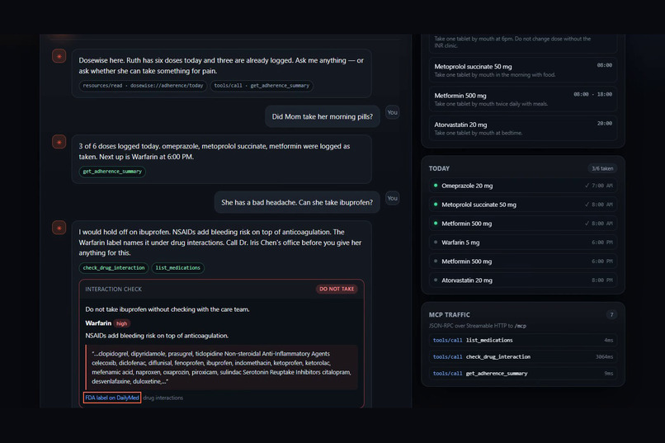Select Metformin 500 mg 8:00 AM row
The height and width of the screenshot is (443, 665).
pyautogui.click(x=523, y=224)
